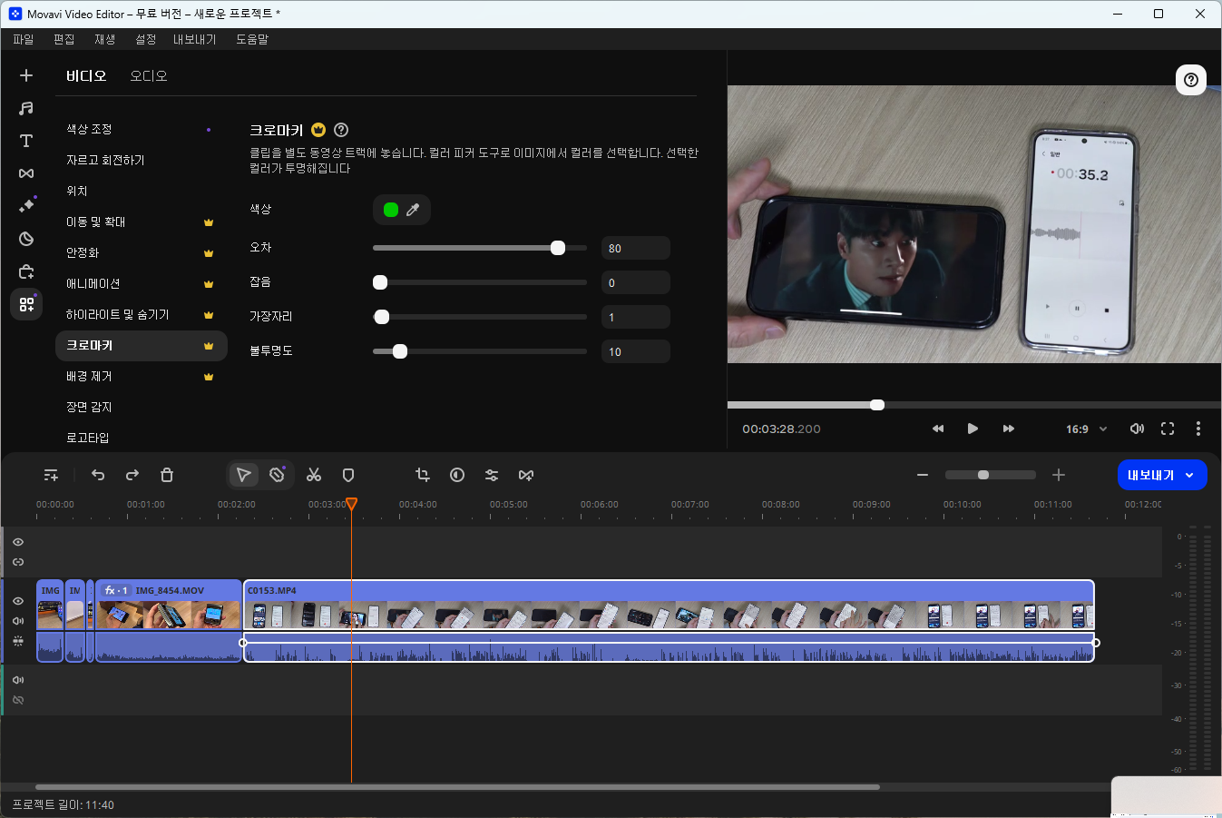
Task: Open the 파일 menu
Action: tap(24, 39)
